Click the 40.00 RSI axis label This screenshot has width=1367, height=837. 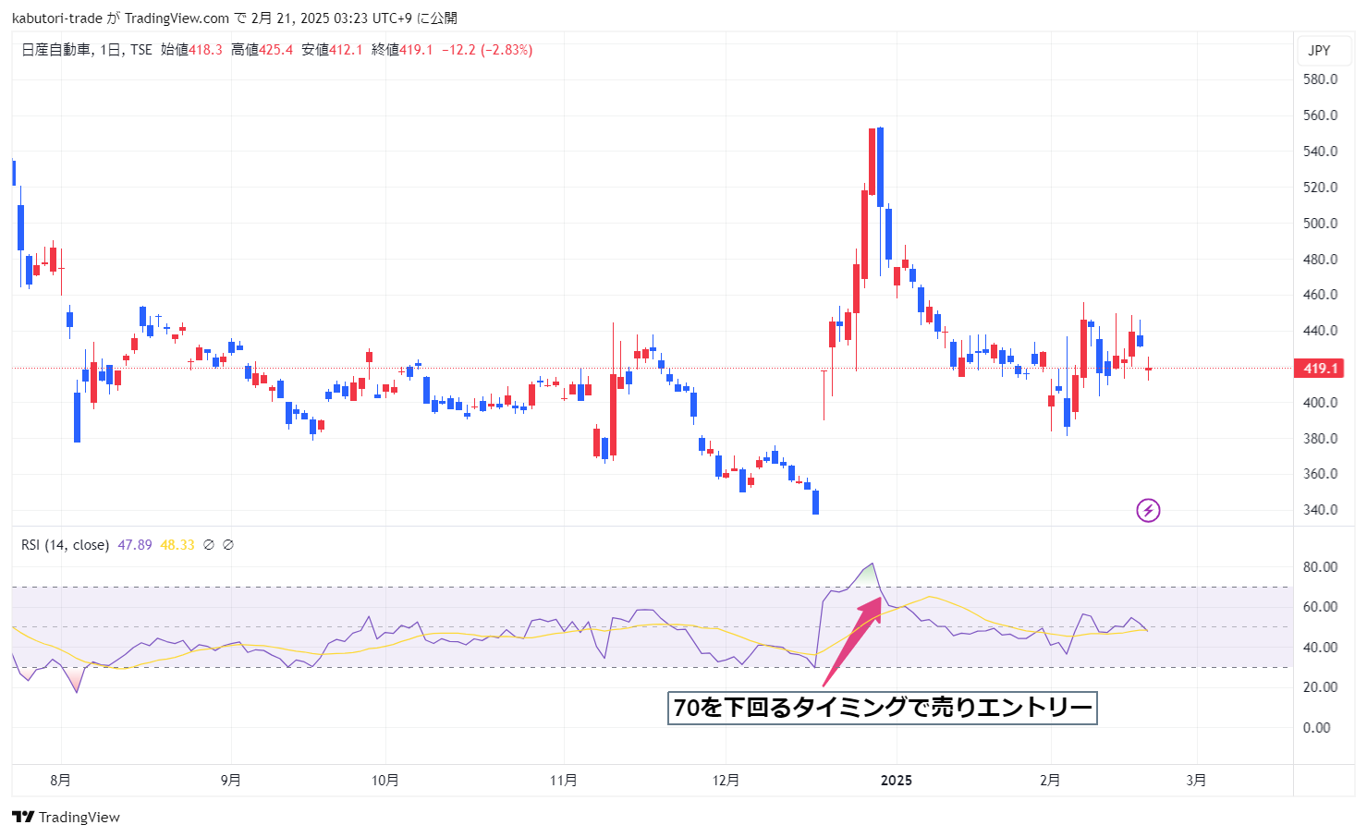pyautogui.click(x=1320, y=648)
